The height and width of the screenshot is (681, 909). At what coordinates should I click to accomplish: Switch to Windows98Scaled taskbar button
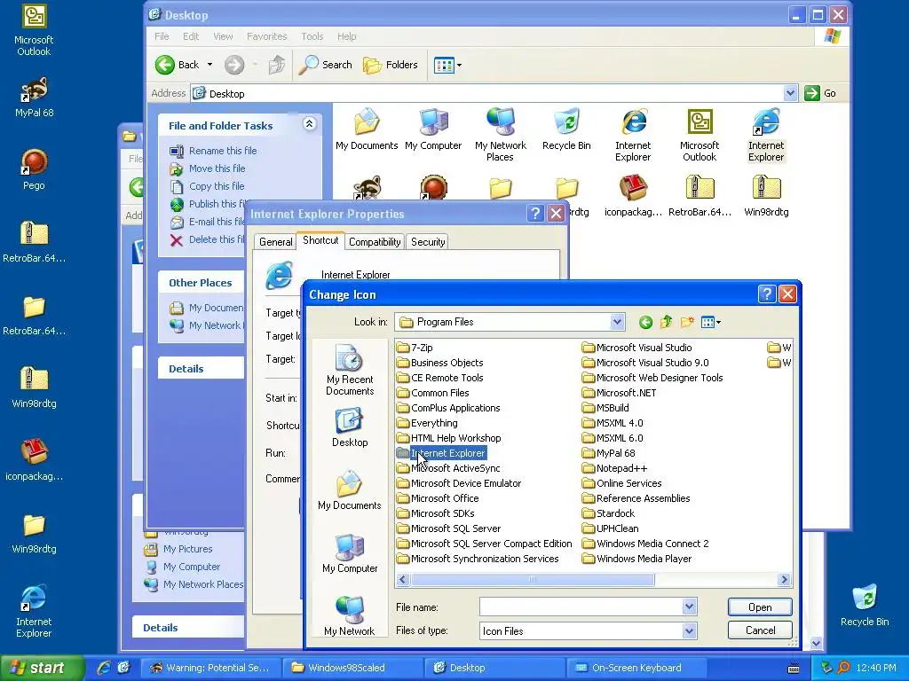tap(353, 668)
